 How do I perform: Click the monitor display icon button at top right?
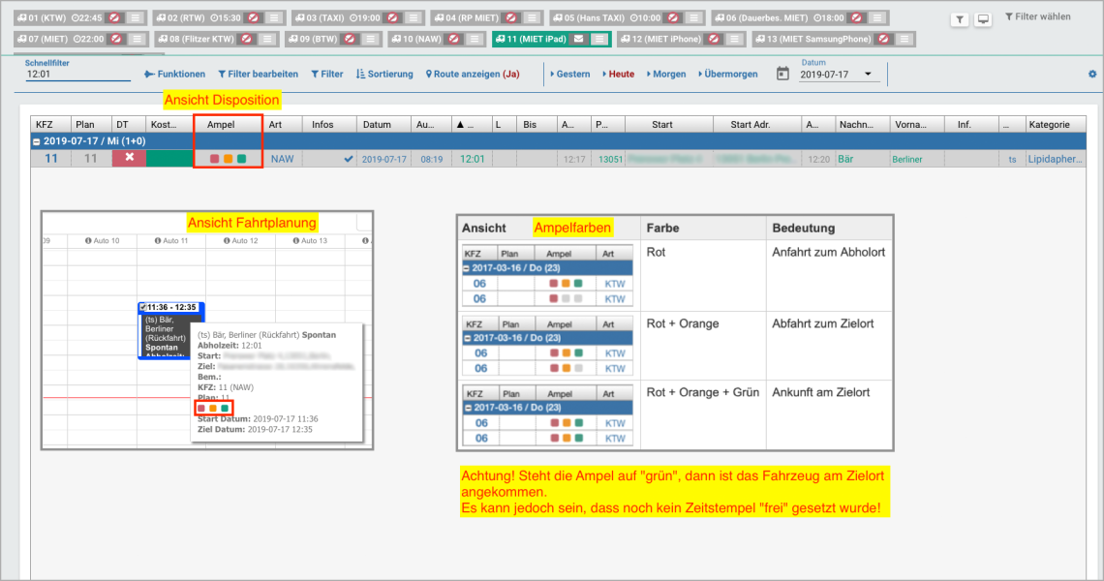pos(983,19)
